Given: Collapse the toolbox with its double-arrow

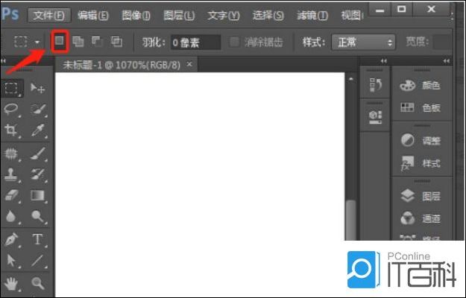Looking at the screenshot, I should [3, 61].
